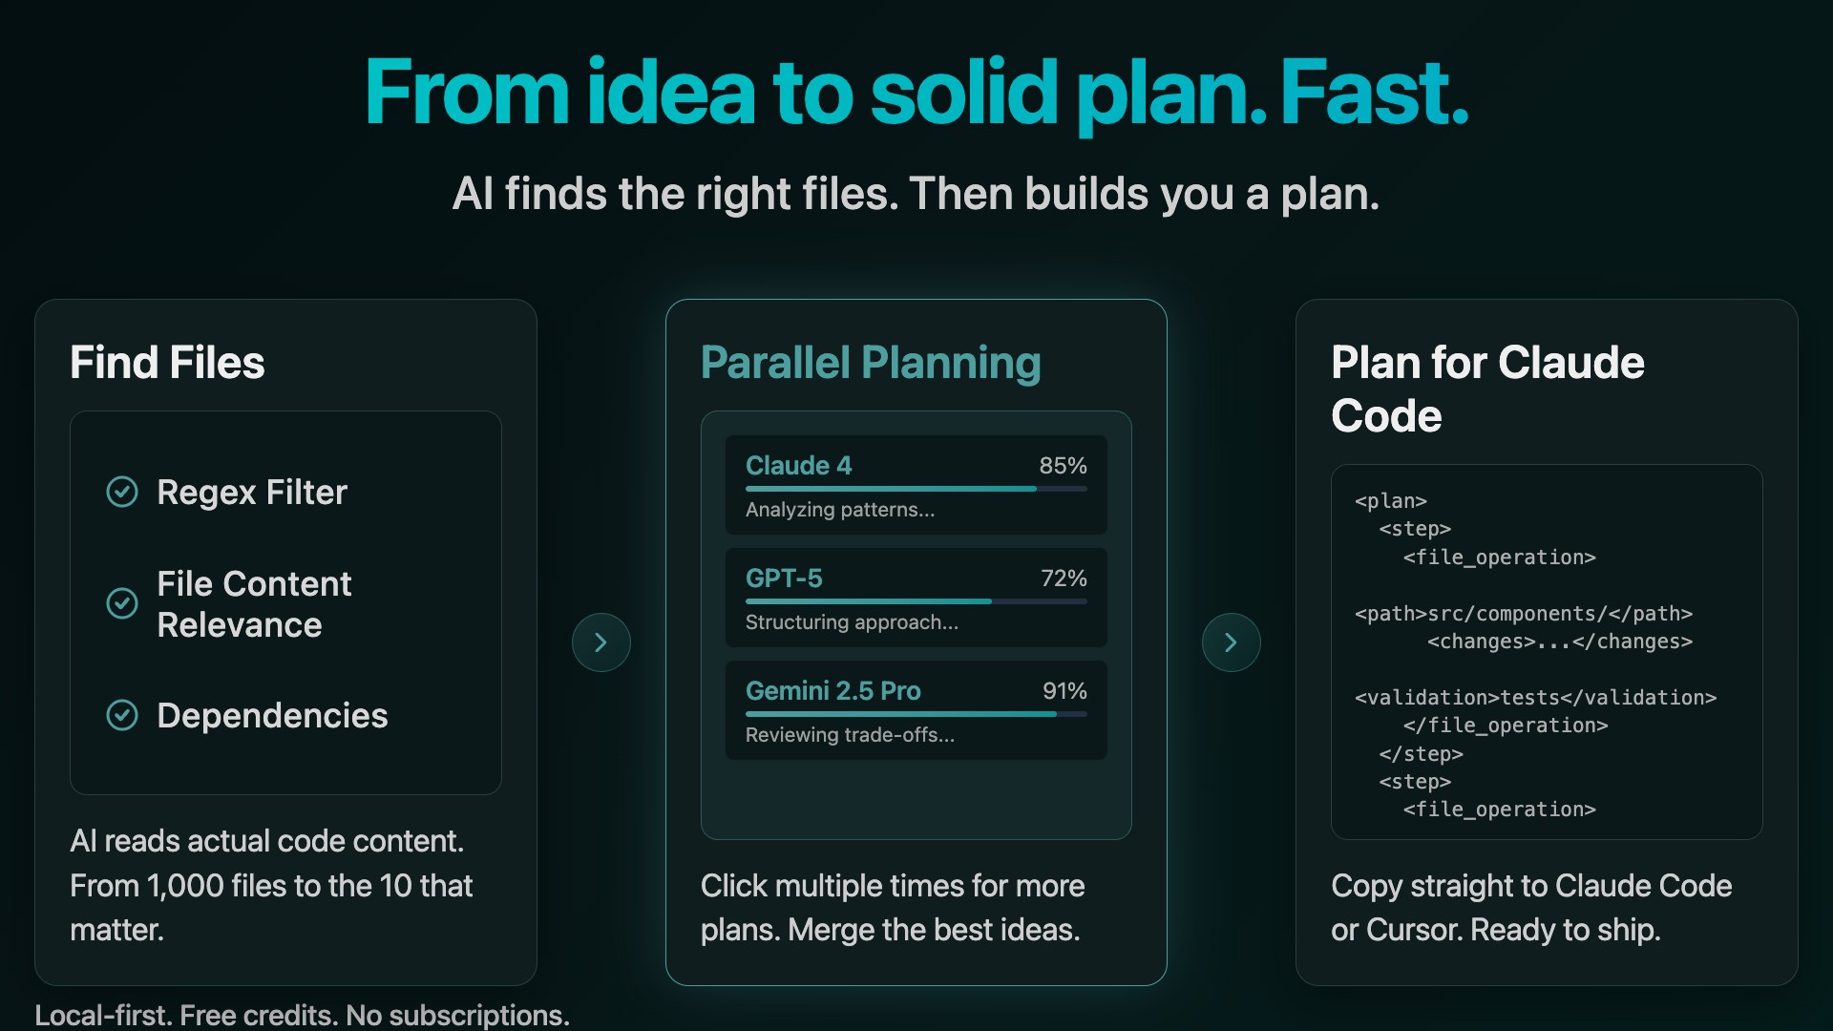Click the Regex Filter check circle icon
Viewport: 1833px width, 1031px height.
pos(122,492)
